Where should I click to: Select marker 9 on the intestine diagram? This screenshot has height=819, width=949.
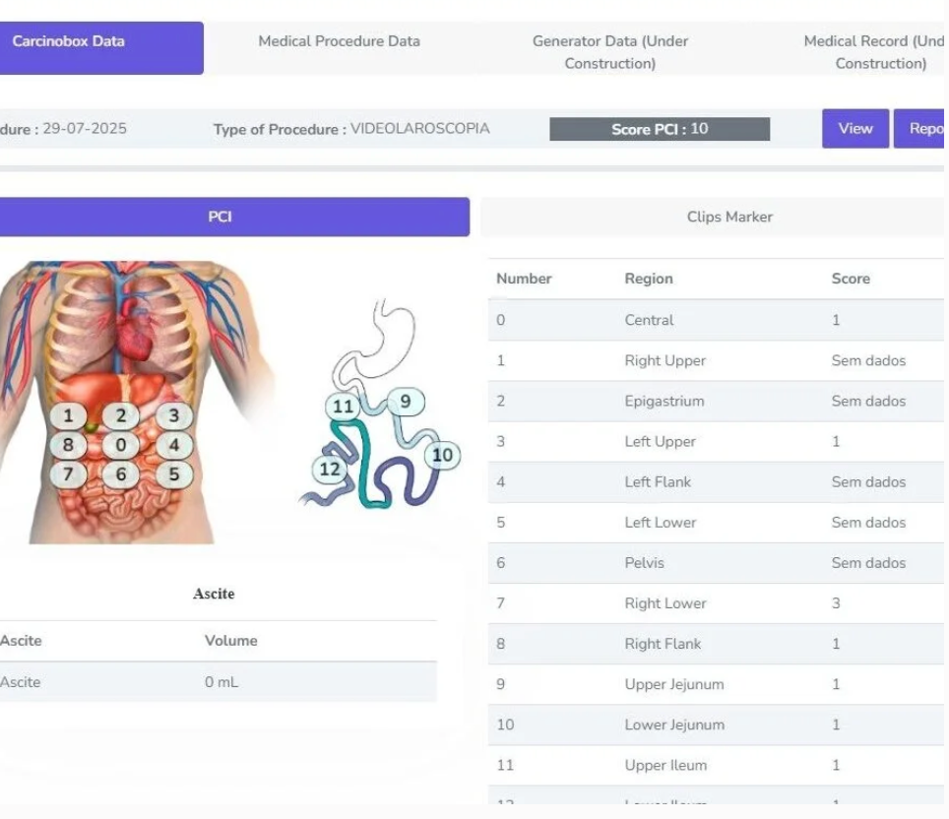coord(405,401)
